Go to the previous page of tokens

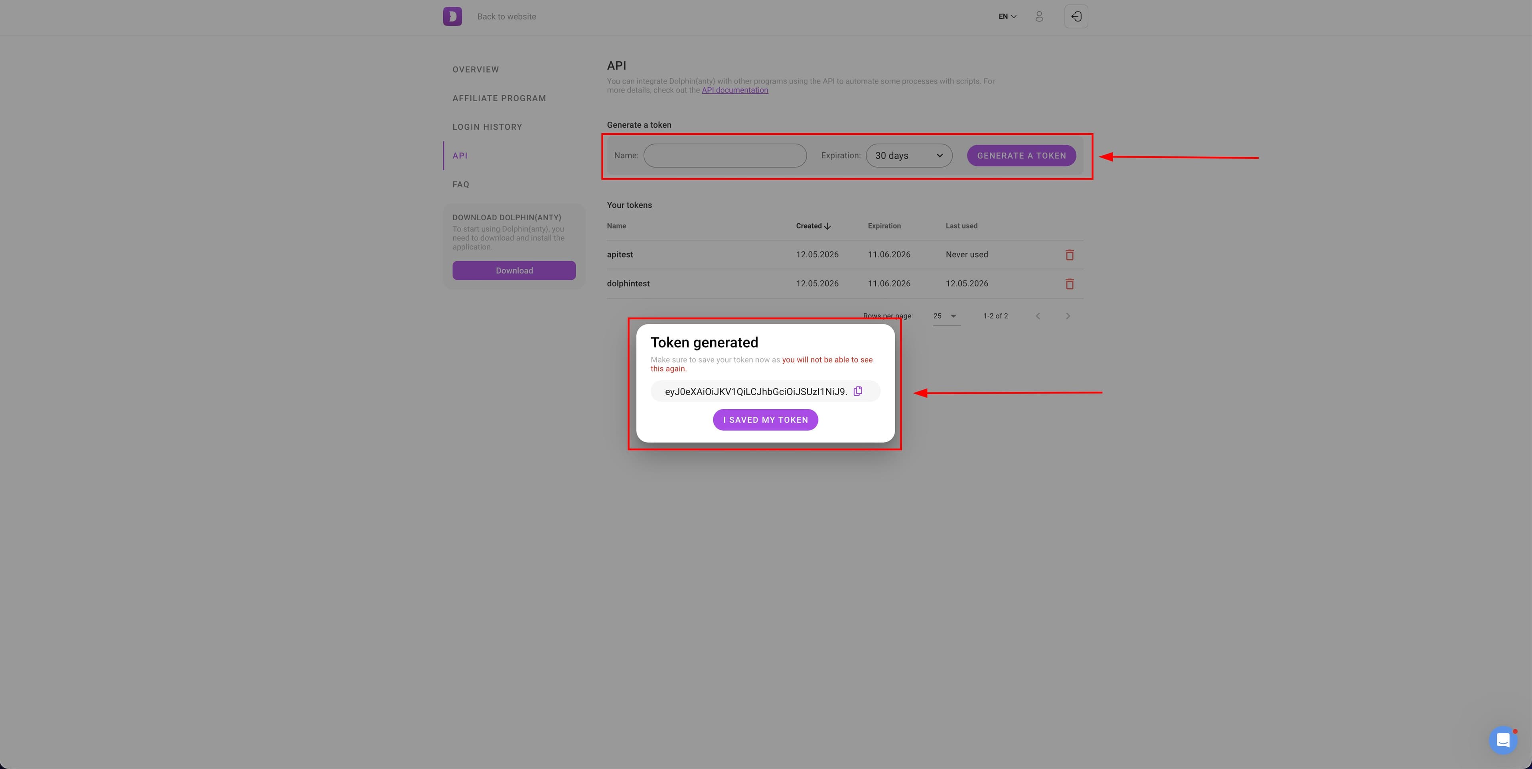(1038, 316)
